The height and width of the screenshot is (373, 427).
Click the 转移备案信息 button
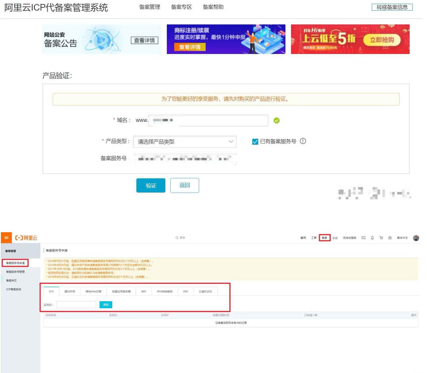tap(392, 7)
